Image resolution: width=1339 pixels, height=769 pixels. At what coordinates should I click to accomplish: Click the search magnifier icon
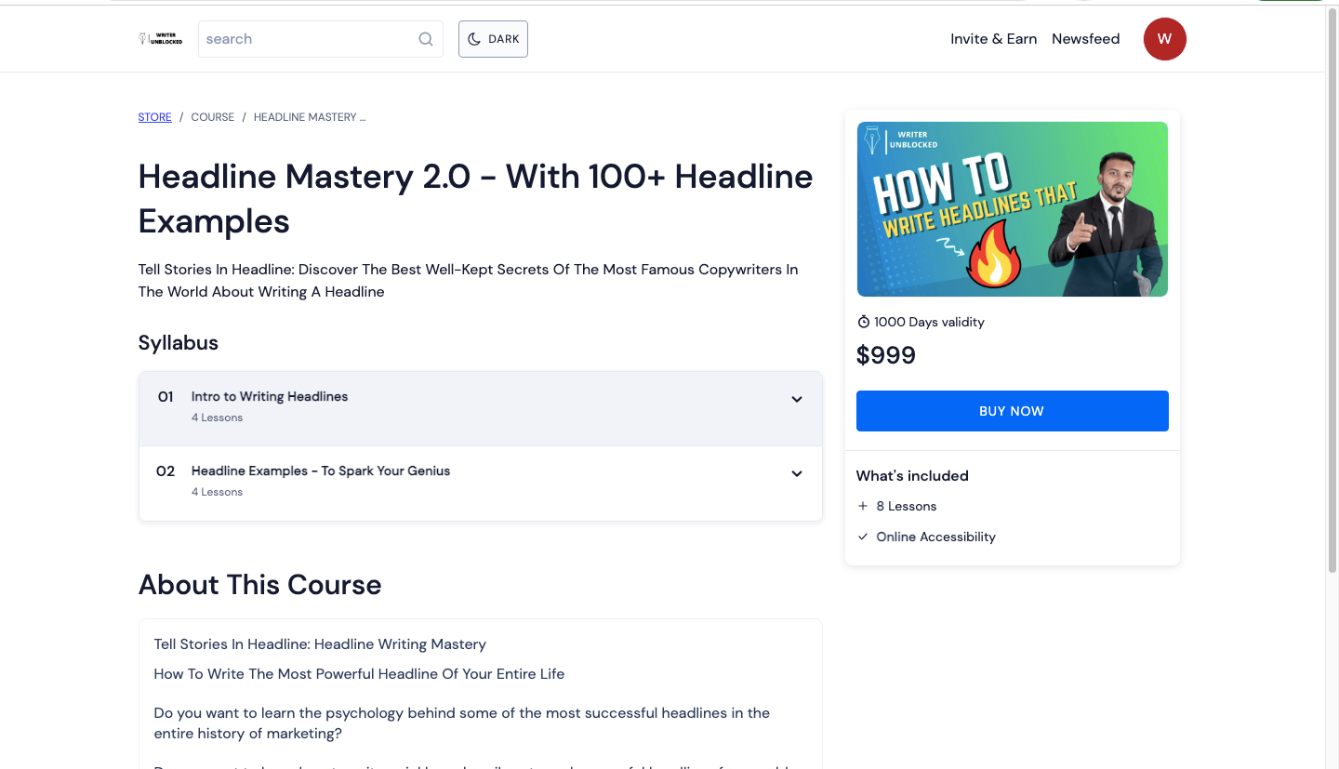tap(426, 39)
